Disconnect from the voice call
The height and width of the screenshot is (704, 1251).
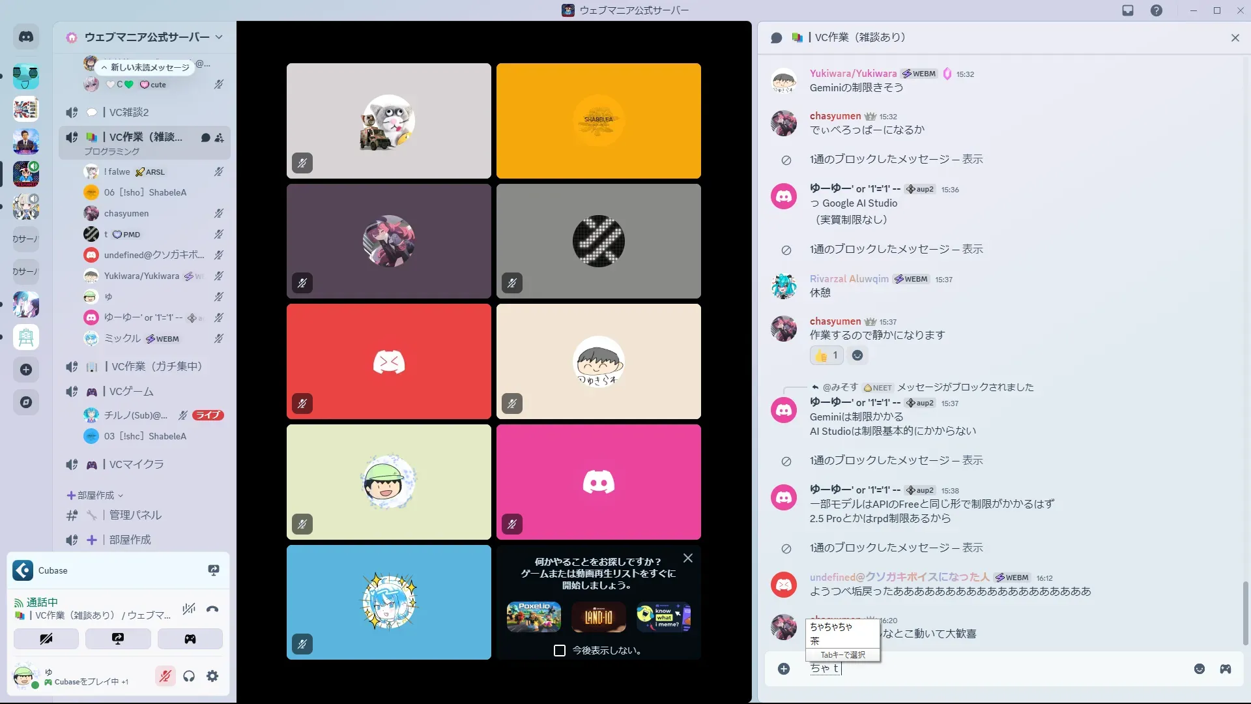click(212, 609)
